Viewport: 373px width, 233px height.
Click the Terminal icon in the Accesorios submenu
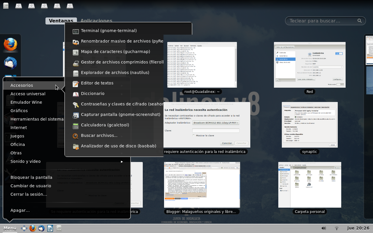76,31
